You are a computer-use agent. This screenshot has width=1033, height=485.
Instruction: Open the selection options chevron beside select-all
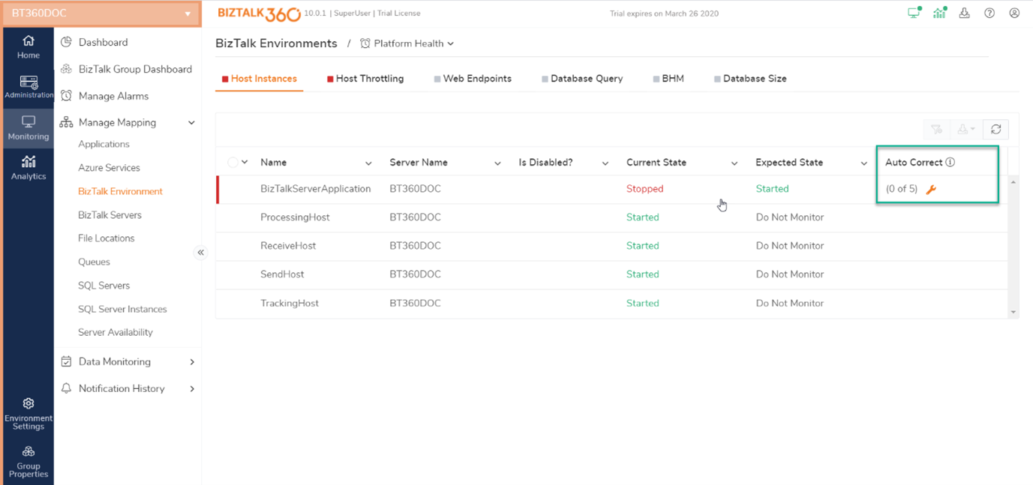pyautogui.click(x=245, y=162)
